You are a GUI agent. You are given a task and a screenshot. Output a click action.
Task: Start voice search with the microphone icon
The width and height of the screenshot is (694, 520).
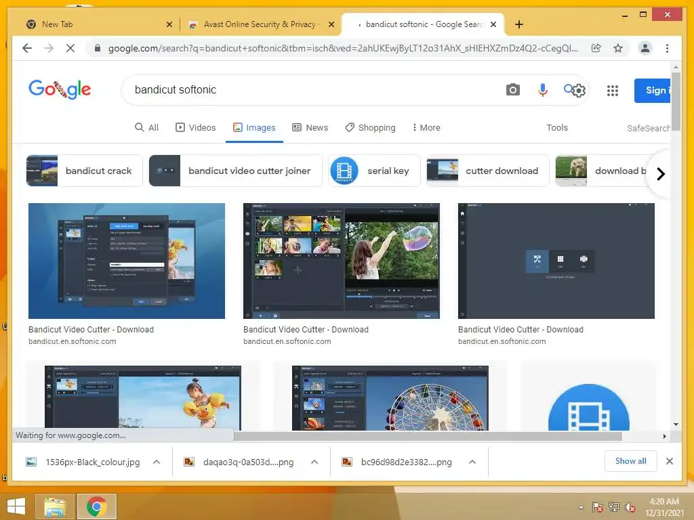[543, 90]
